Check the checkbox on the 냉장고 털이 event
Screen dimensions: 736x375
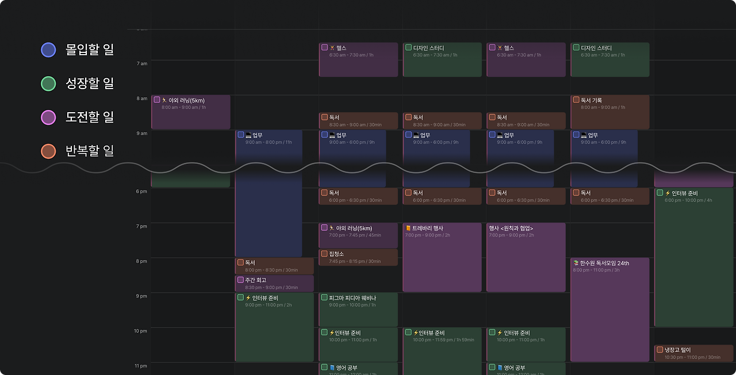(659, 349)
